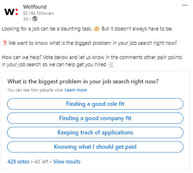Screen dimensions: 193x173
Task: Click the grimacing face emoji in post
Action: pyautogui.click(x=96, y=29)
